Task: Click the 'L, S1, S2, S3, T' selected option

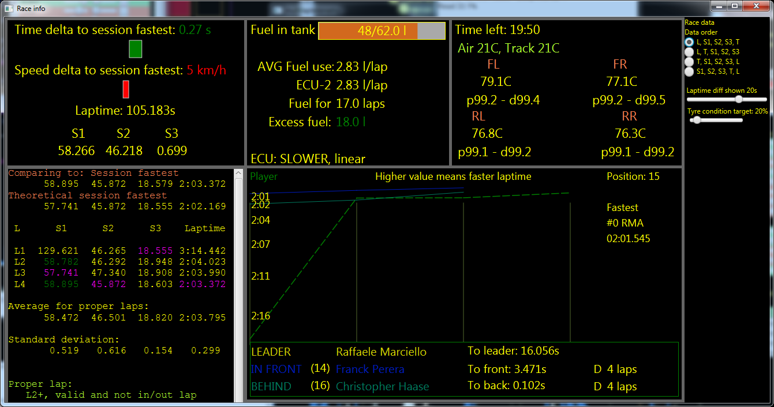Action: click(x=689, y=42)
